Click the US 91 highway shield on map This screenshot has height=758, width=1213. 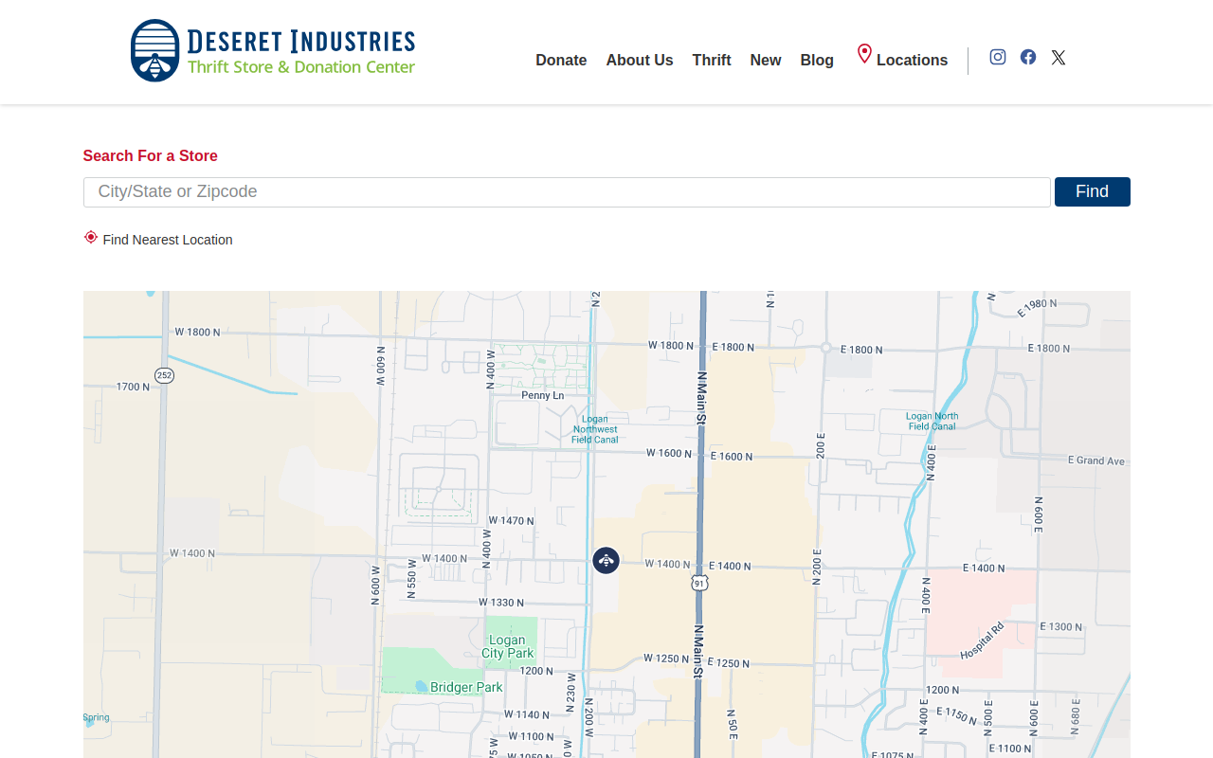click(699, 583)
